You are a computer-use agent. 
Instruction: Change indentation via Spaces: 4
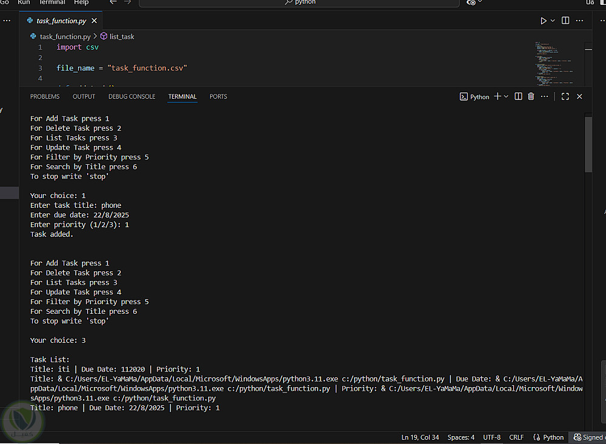[461, 437]
